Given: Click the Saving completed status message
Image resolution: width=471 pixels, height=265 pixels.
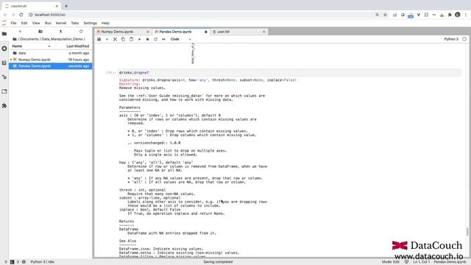Looking at the screenshot, I should (x=218, y=262).
